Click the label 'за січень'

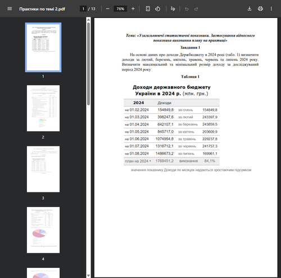click(x=185, y=110)
